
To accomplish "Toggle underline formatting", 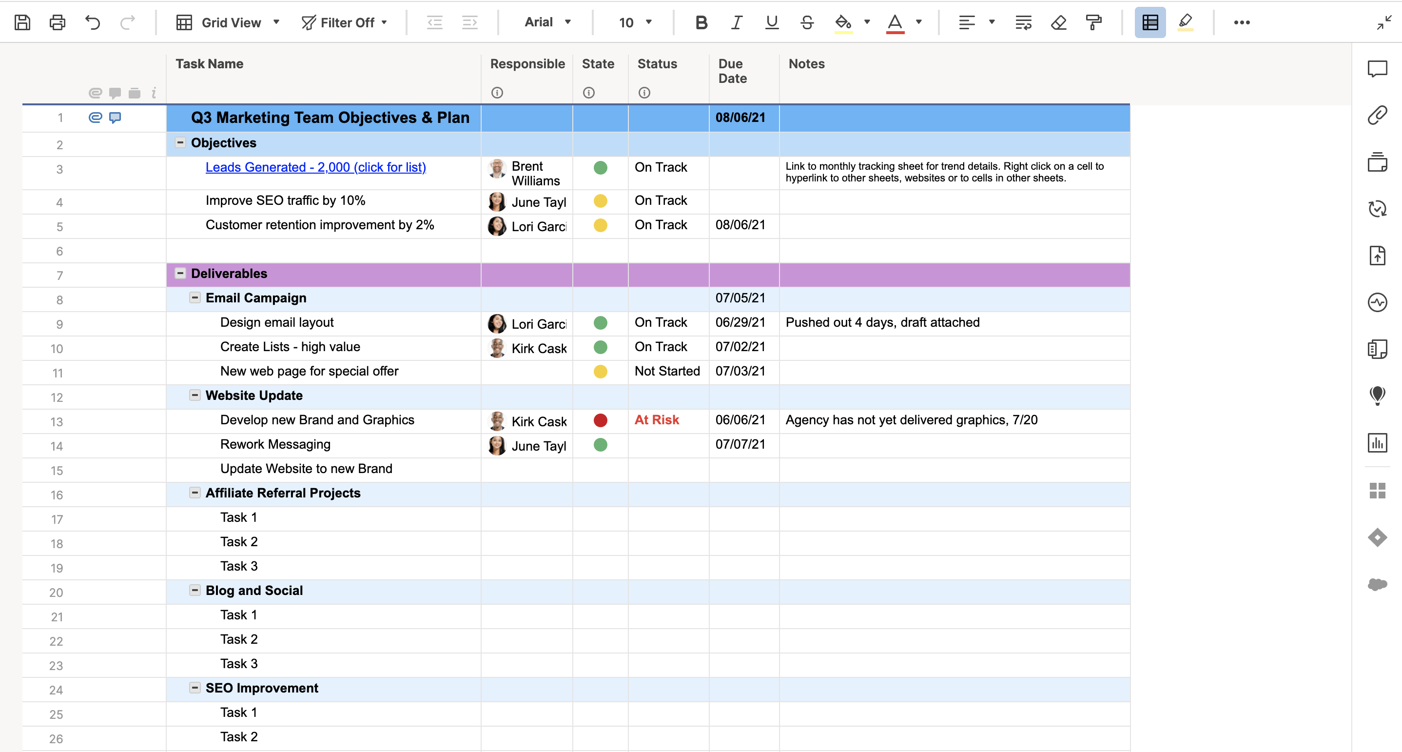I will tap(772, 22).
